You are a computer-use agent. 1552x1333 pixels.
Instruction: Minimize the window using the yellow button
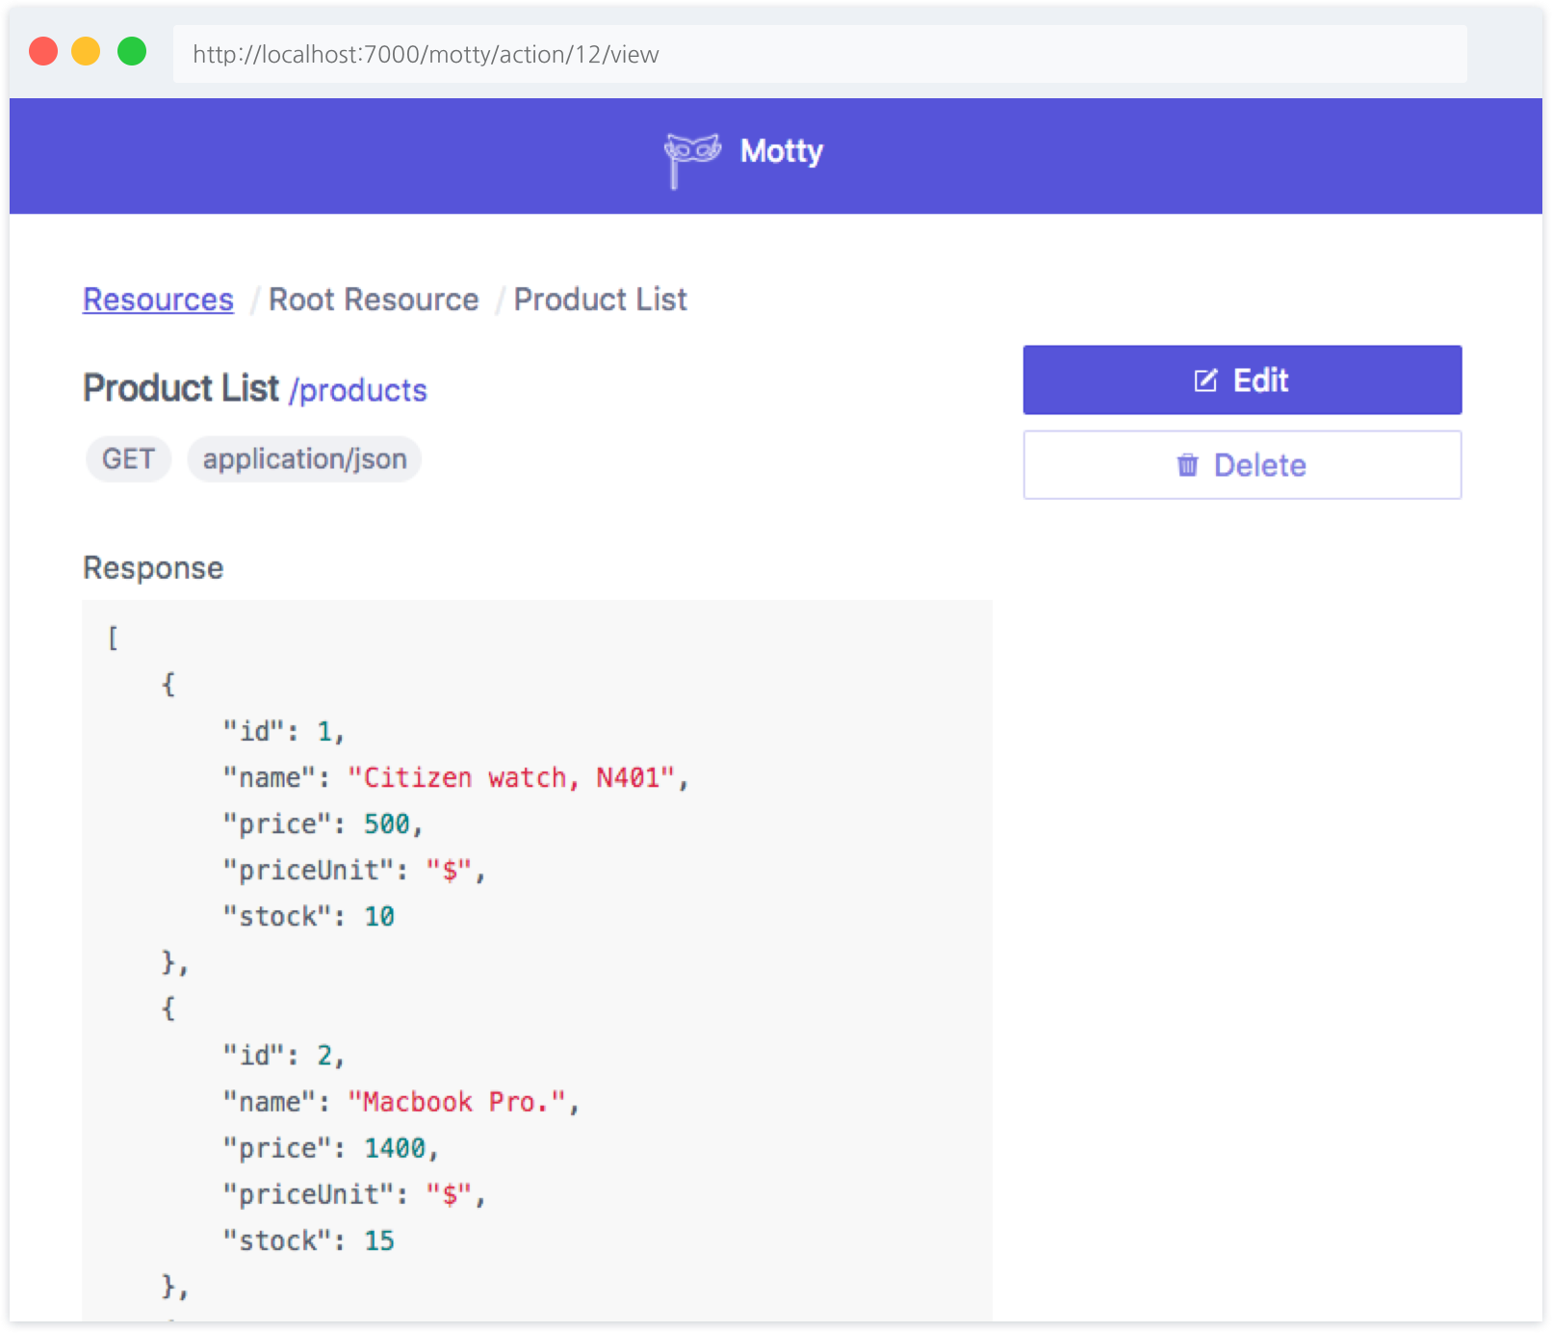(87, 52)
